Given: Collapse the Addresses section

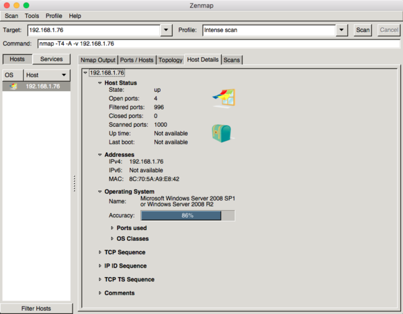Looking at the screenshot, I should (x=99, y=154).
